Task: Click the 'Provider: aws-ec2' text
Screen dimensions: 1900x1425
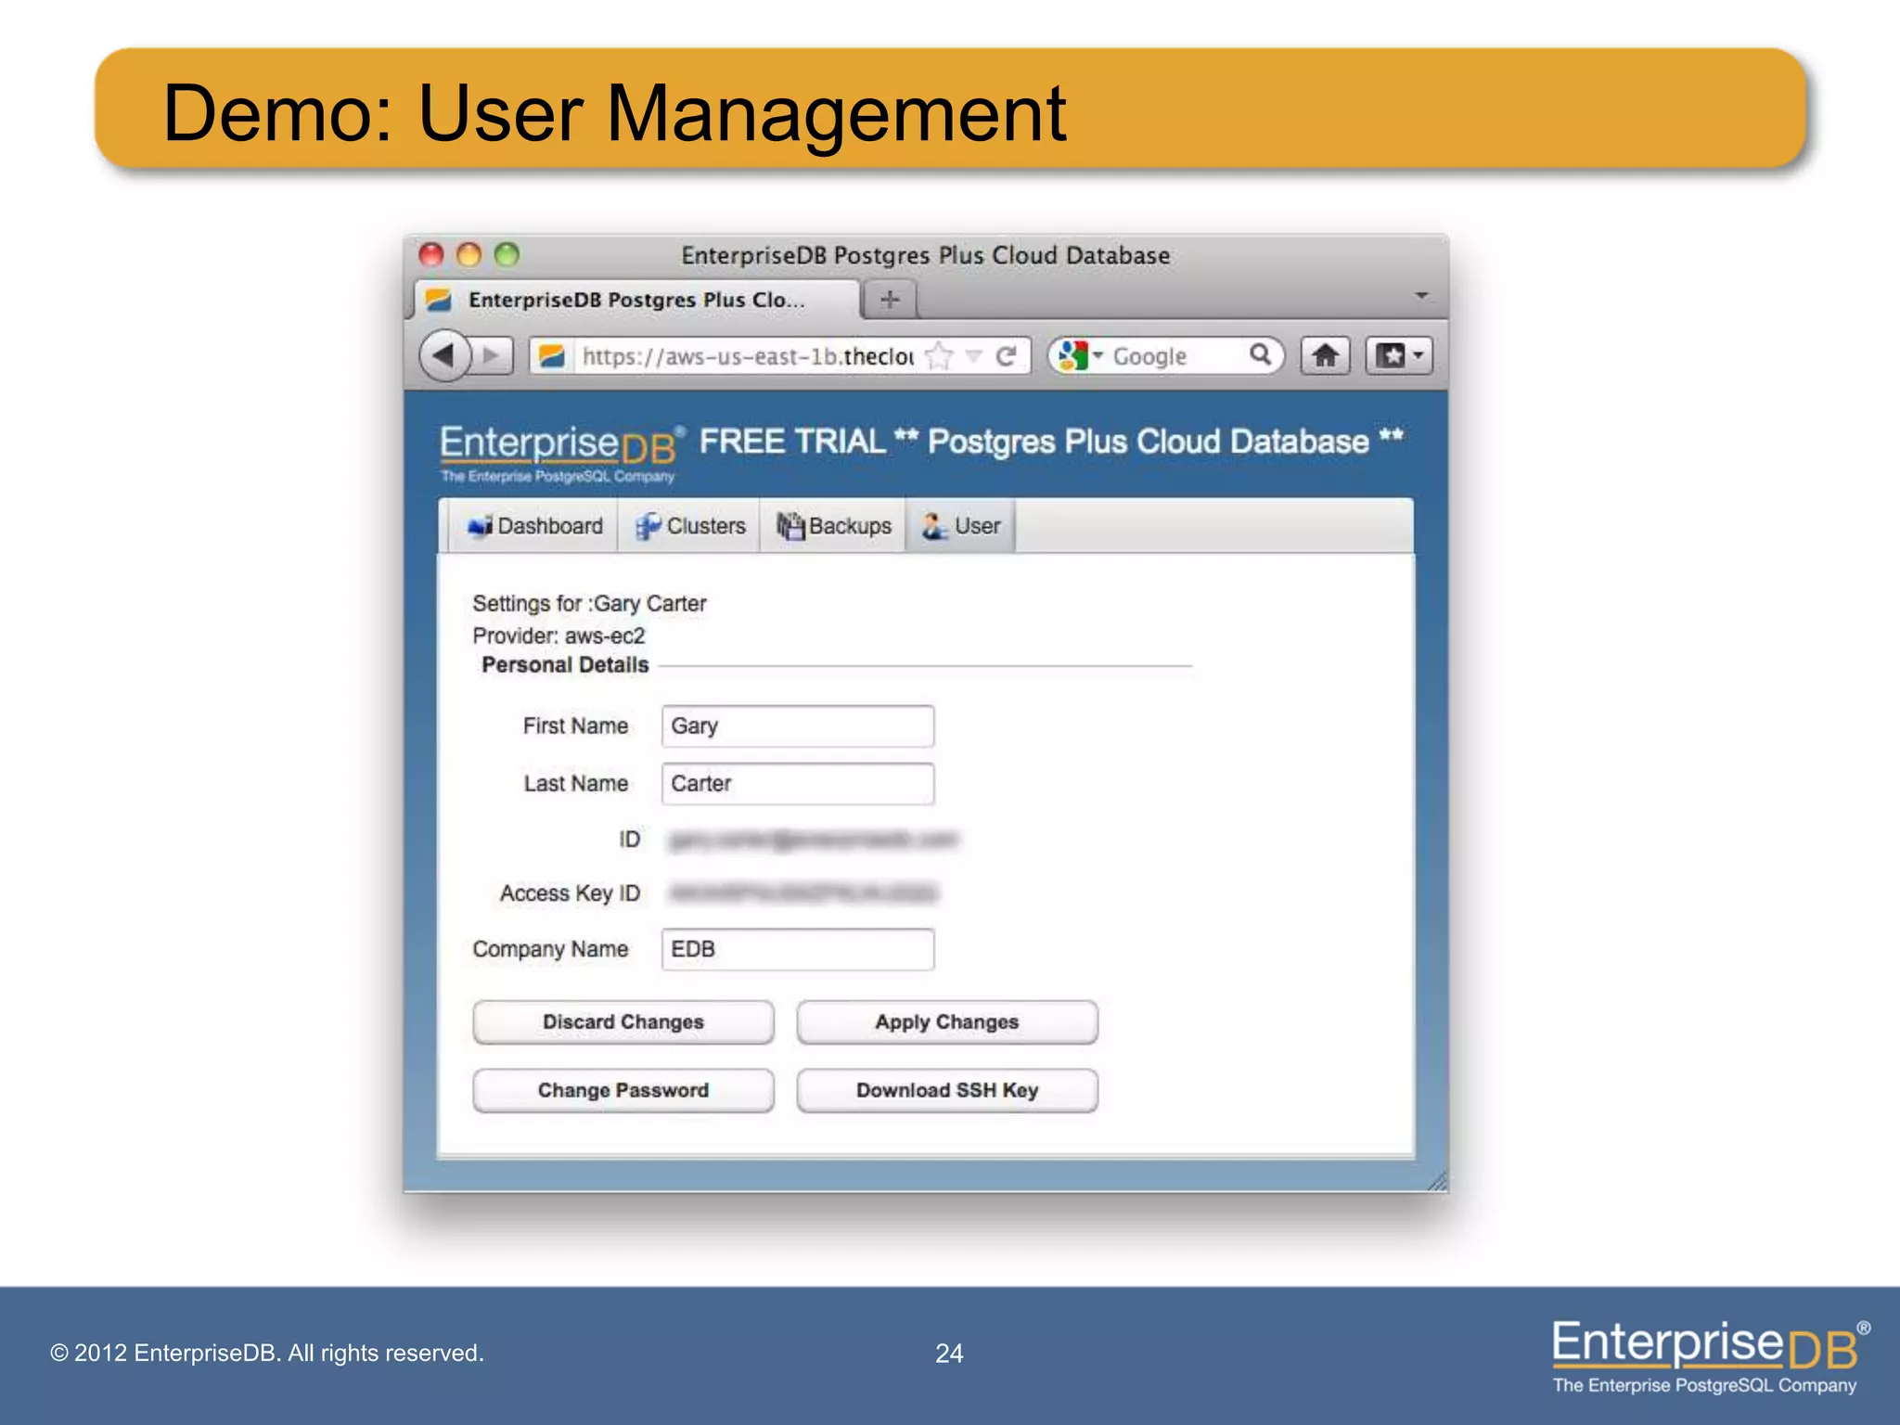Action: click(558, 635)
